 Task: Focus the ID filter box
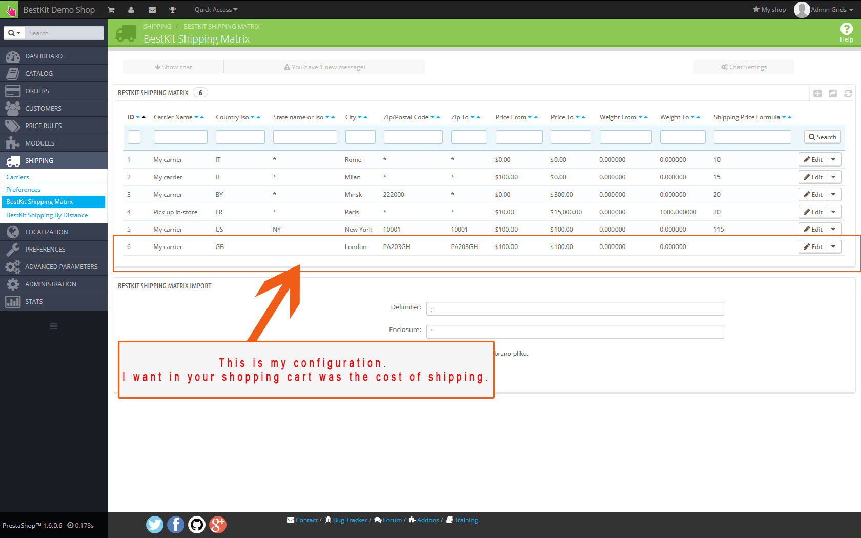click(x=134, y=137)
